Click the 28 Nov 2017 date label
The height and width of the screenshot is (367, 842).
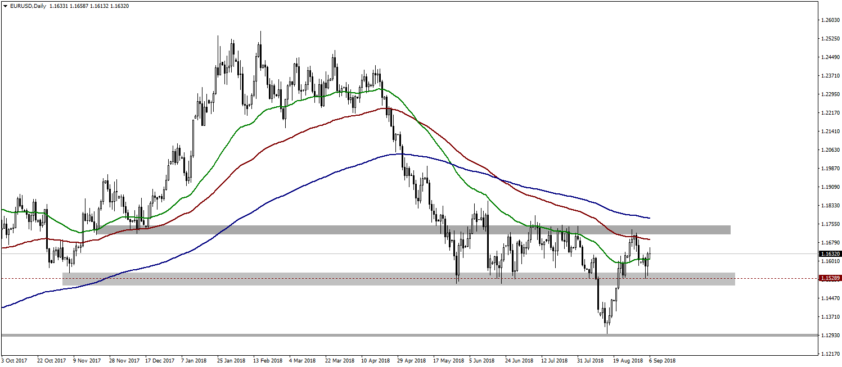click(124, 361)
